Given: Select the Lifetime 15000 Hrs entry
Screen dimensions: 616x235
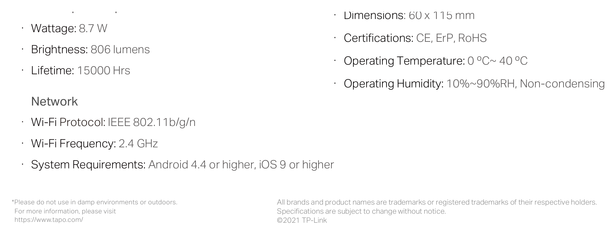Looking at the screenshot, I should [x=81, y=70].
